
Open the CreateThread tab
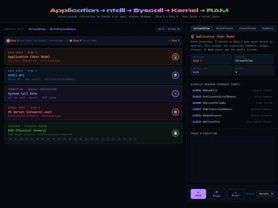point(247,28)
